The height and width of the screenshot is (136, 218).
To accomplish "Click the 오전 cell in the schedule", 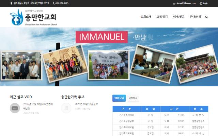I will [167, 115].
